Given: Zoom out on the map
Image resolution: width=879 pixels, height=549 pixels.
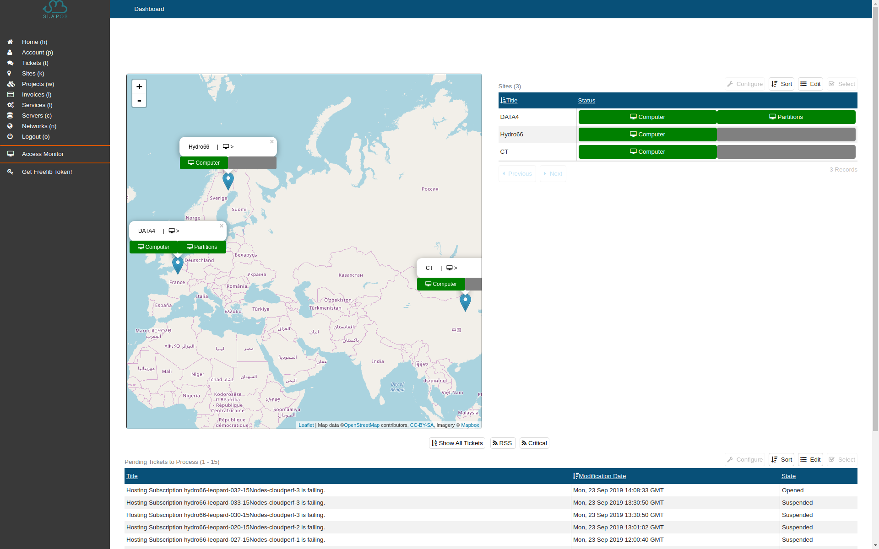Looking at the screenshot, I should click(x=139, y=100).
